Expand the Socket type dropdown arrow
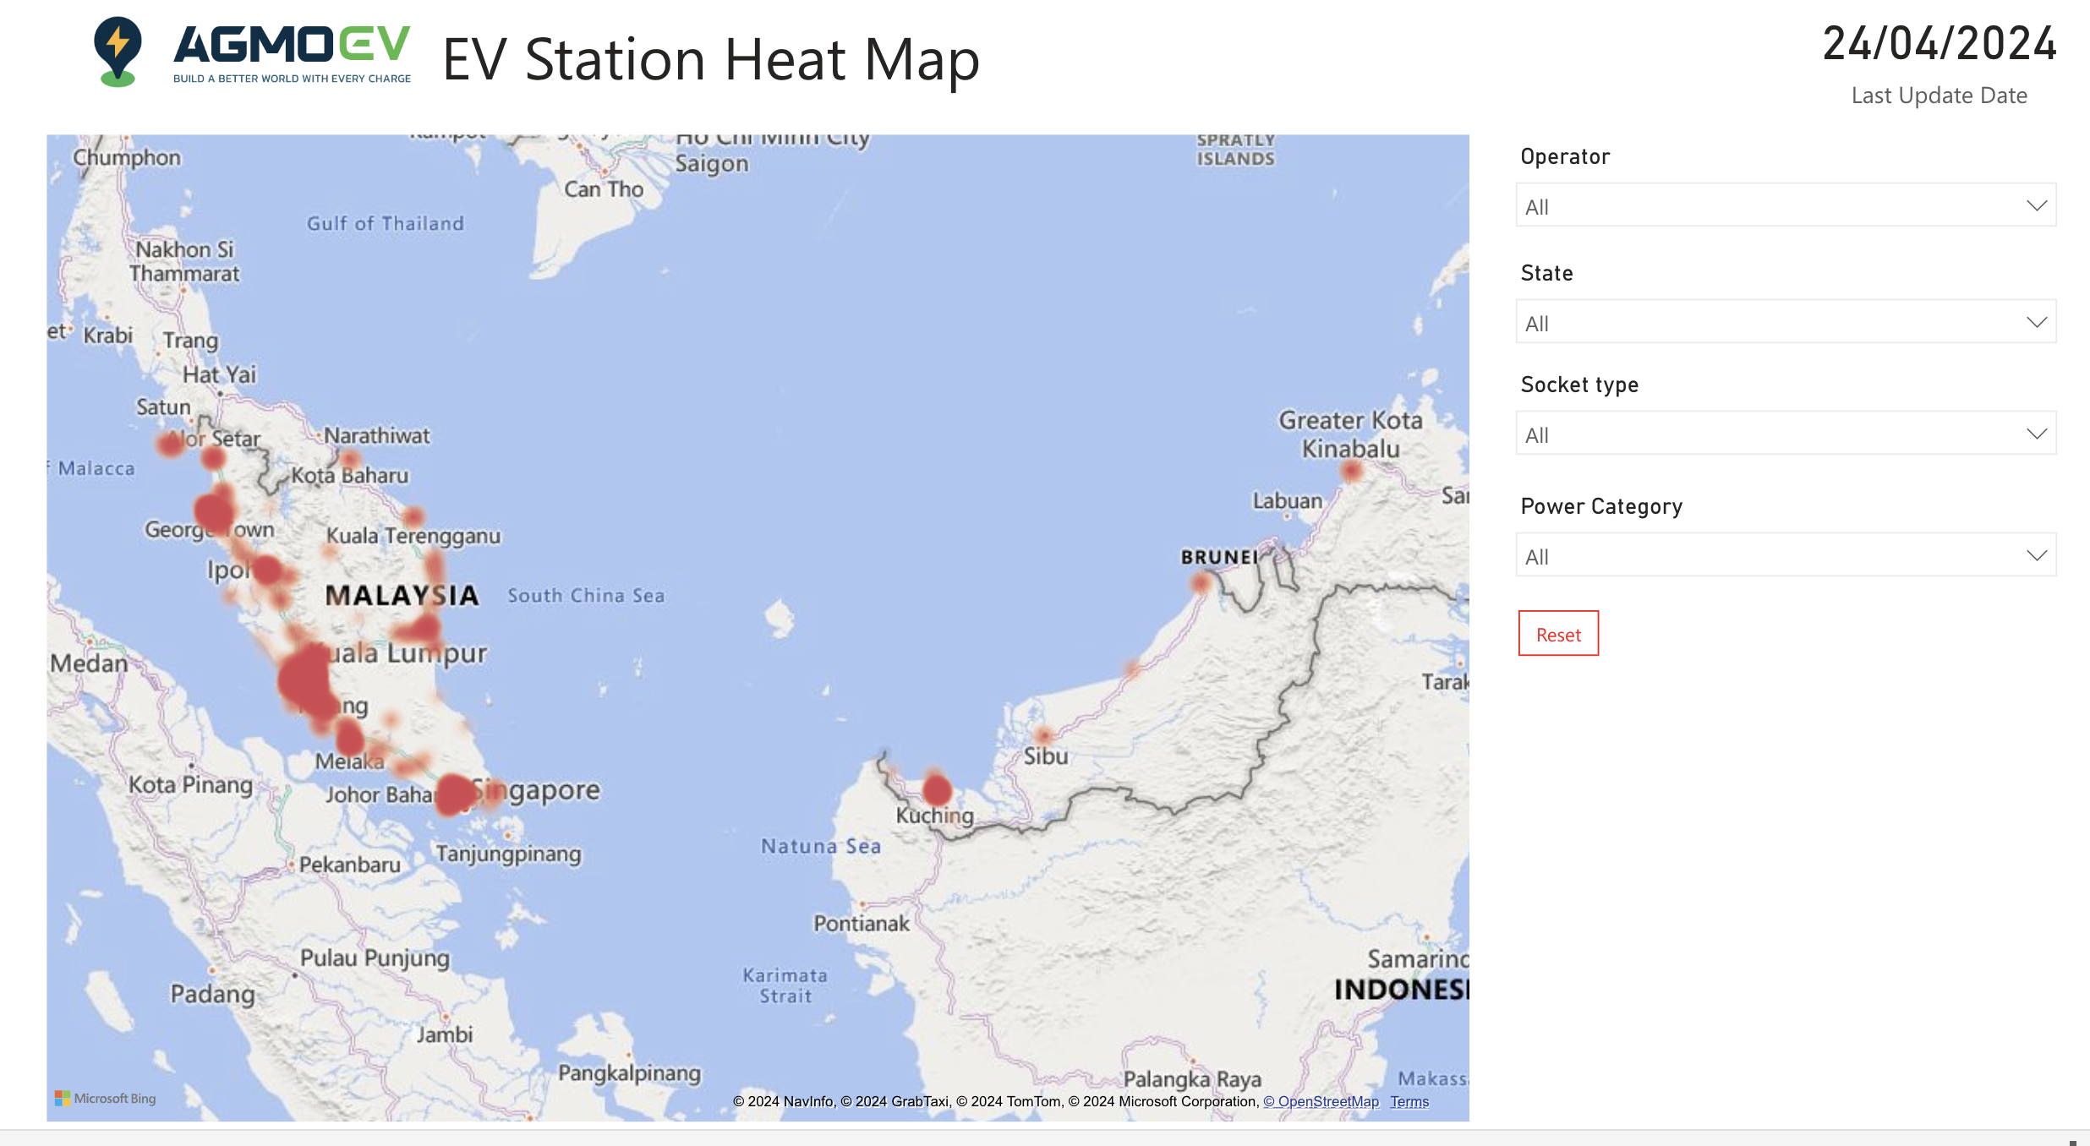 coord(2036,434)
